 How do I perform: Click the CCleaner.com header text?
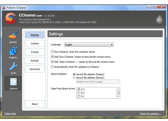(31, 15)
